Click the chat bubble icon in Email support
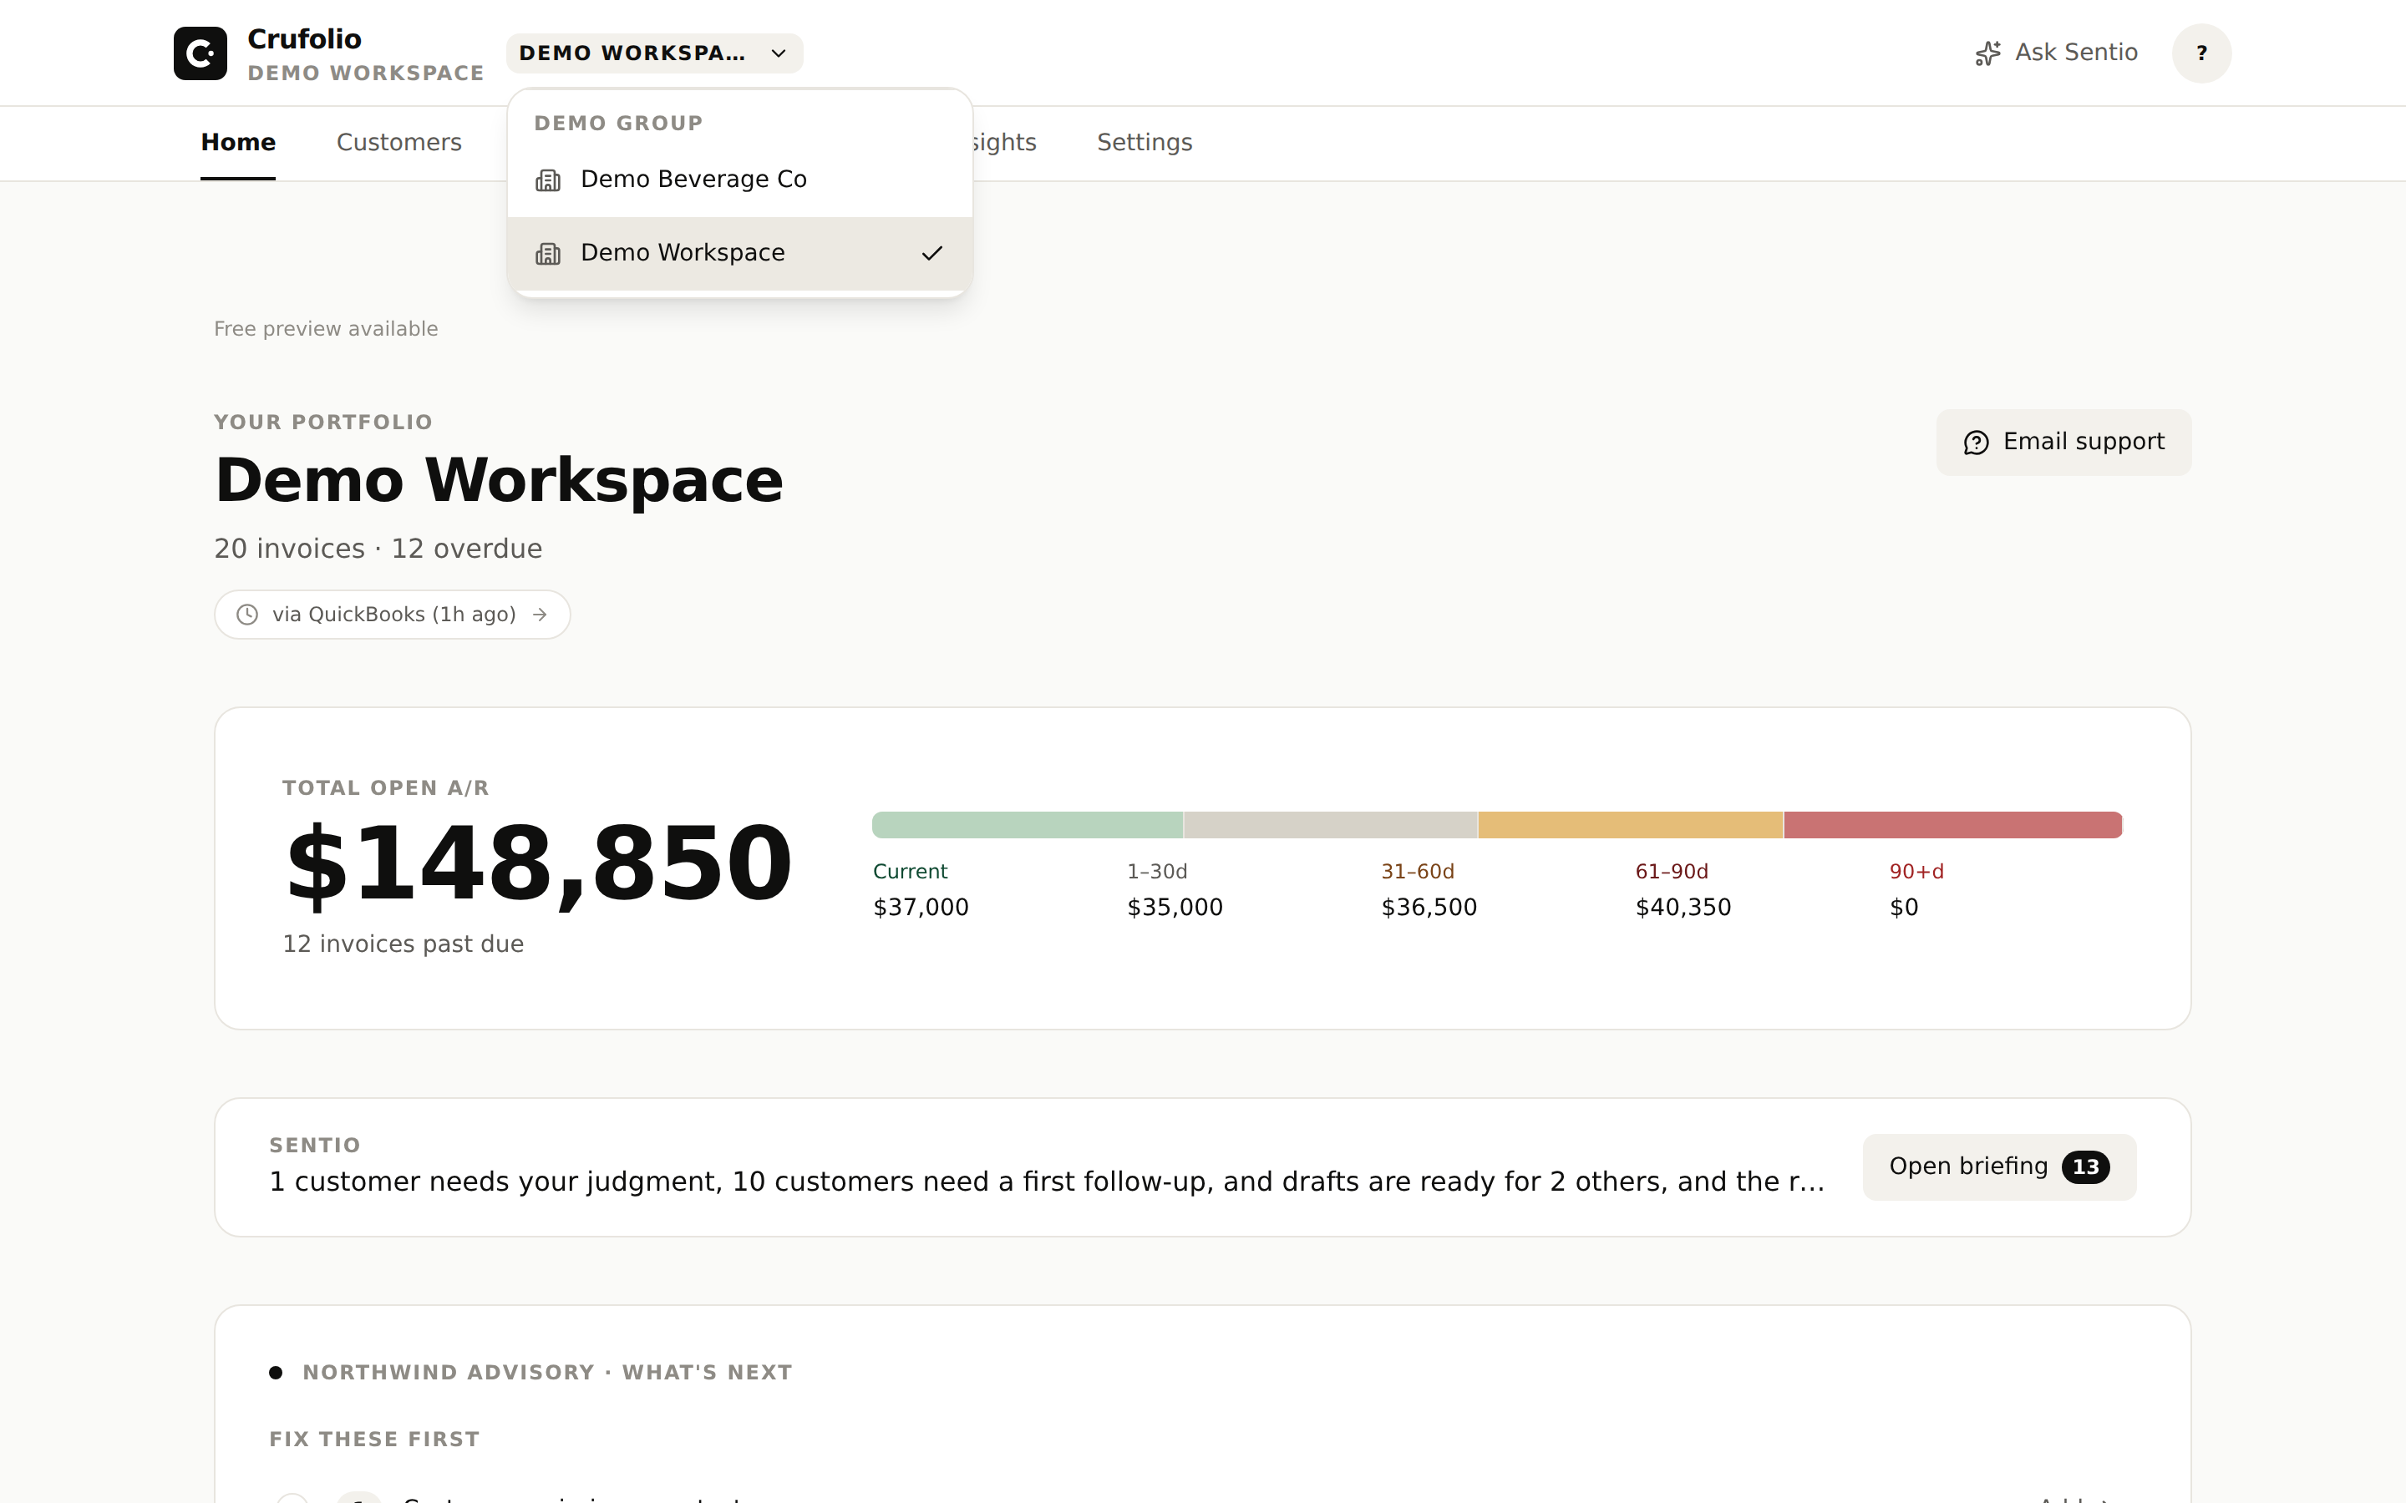 1976,443
